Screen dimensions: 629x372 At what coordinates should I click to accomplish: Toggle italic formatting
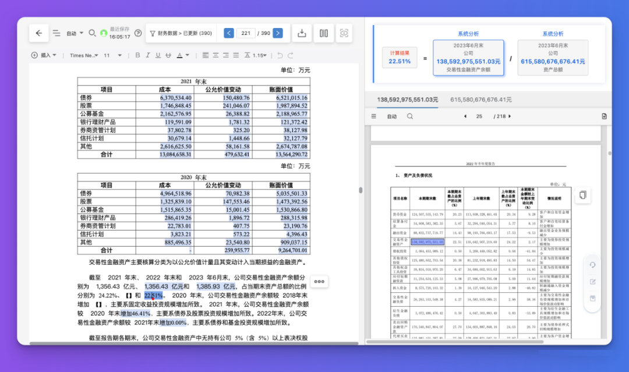tap(147, 55)
